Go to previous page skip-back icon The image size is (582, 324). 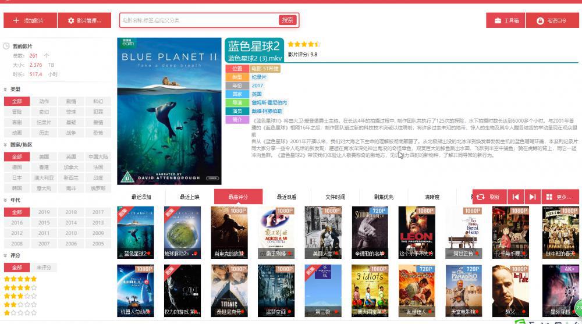coord(516,197)
